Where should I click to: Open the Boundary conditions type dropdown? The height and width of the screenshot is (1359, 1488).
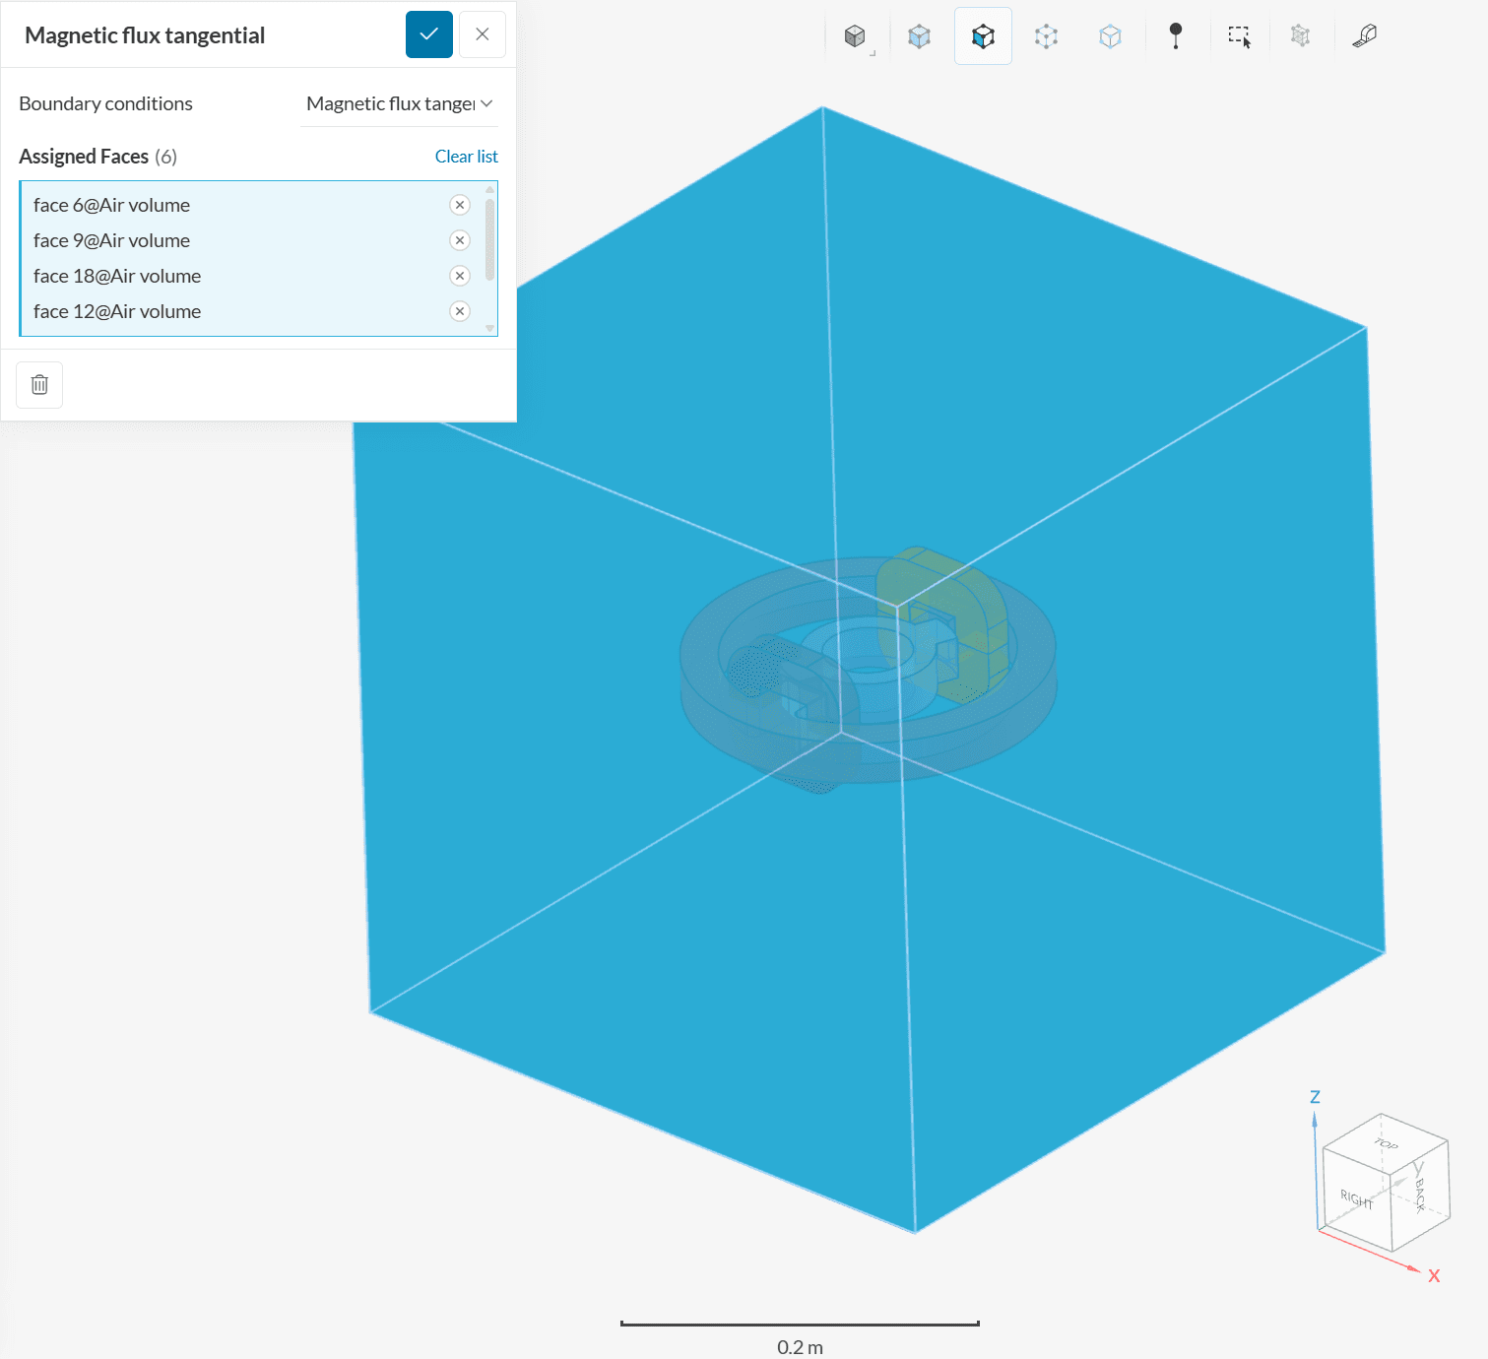[x=399, y=103]
